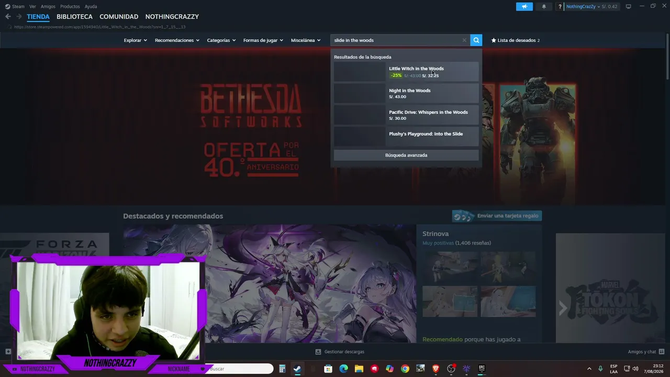Switch to the COMUNIDAD tab
Image resolution: width=670 pixels, height=377 pixels.
(x=119, y=17)
